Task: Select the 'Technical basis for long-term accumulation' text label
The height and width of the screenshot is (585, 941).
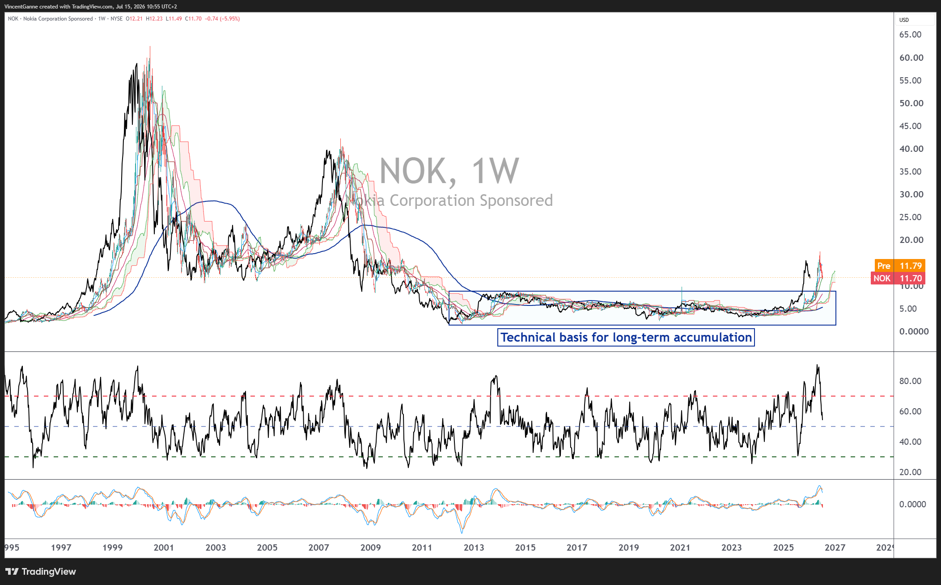Action: point(626,338)
